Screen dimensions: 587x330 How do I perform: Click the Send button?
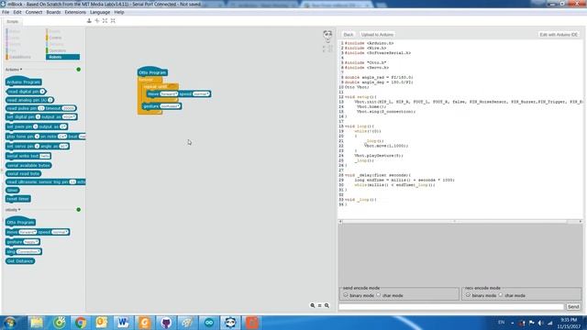click(573, 307)
